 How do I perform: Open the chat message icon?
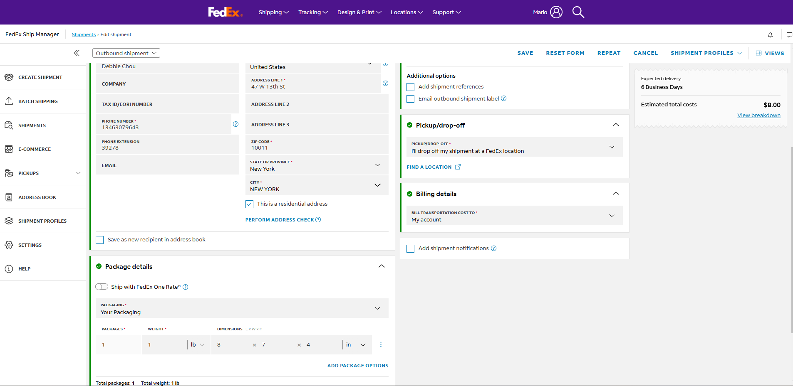[789, 34]
